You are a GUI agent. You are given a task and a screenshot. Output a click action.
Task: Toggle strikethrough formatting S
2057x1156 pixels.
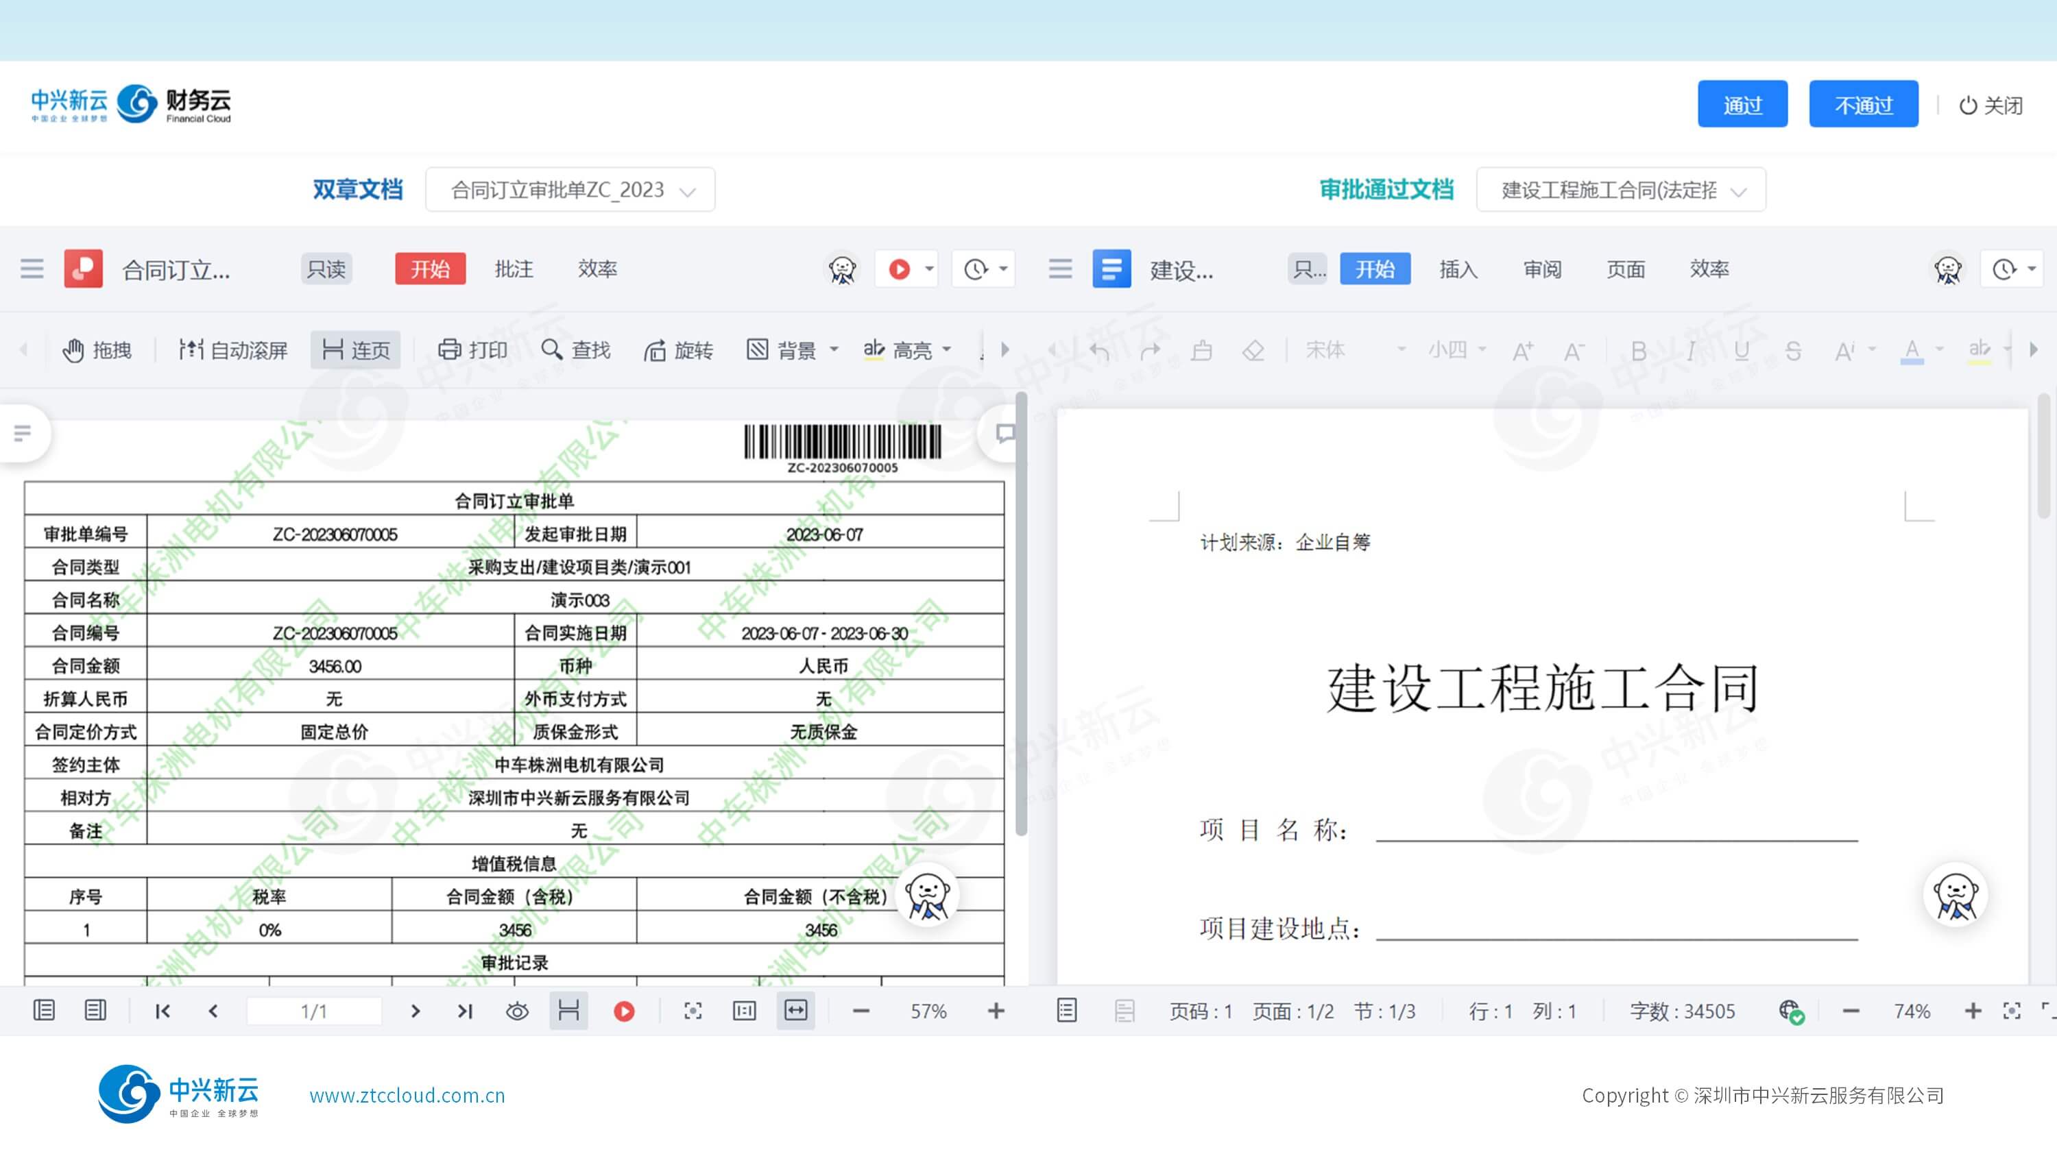click(1793, 349)
